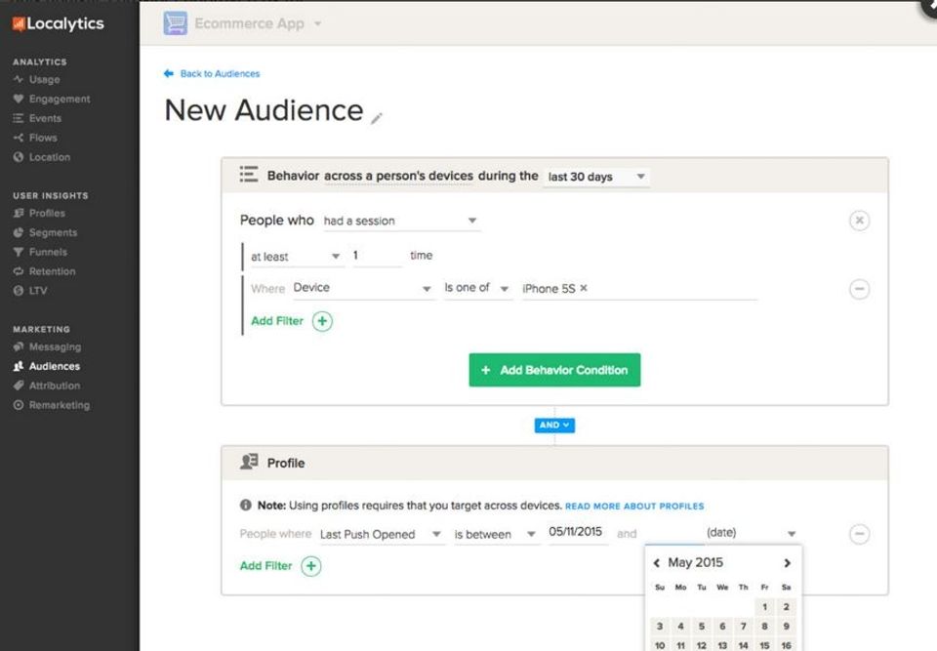
Task: Click plus icon beside behavior Add Filter
Action: coord(322,321)
